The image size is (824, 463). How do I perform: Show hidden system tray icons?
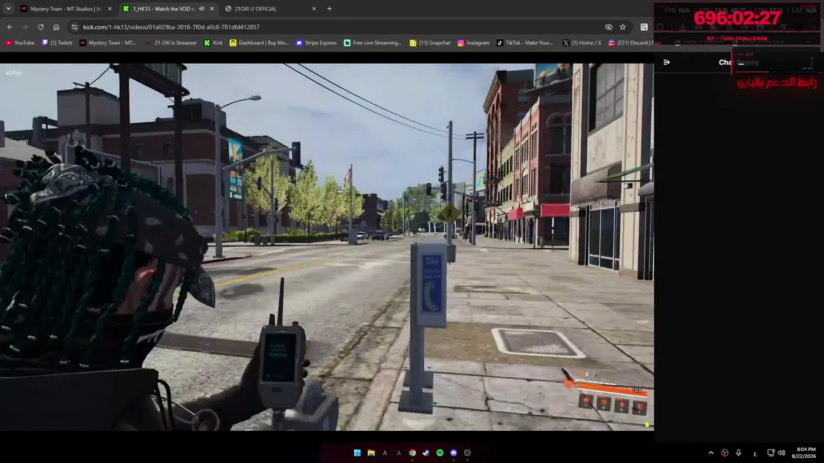click(x=711, y=453)
